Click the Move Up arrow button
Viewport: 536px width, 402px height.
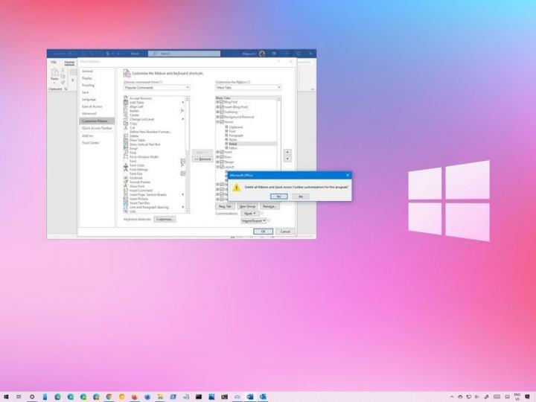point(288,152)
